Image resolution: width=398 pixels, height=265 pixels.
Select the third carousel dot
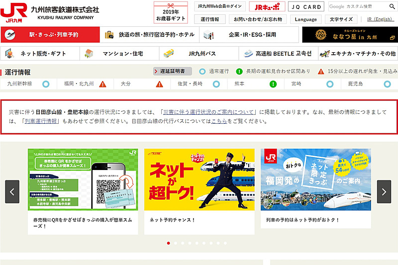183,243
